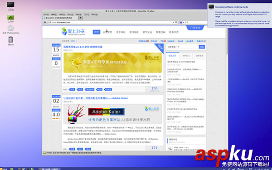
Task: Open the History menu in Firefox
Action: 70,15
